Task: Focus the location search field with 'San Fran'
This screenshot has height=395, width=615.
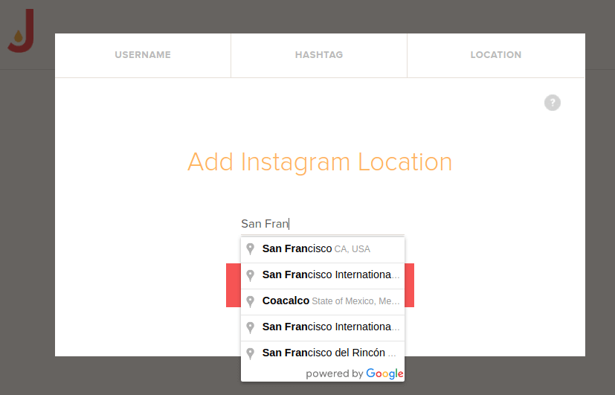Action: click(323, 224)
